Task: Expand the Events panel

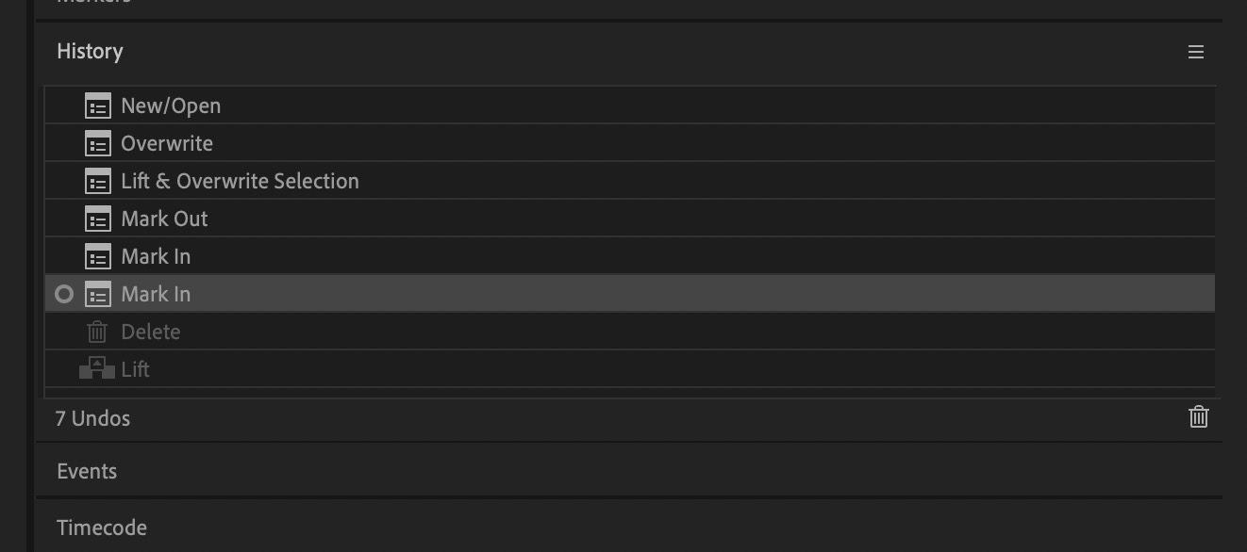Action: 86,471
